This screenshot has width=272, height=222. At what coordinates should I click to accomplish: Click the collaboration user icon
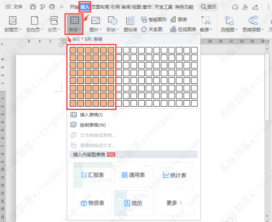point(245,7)
